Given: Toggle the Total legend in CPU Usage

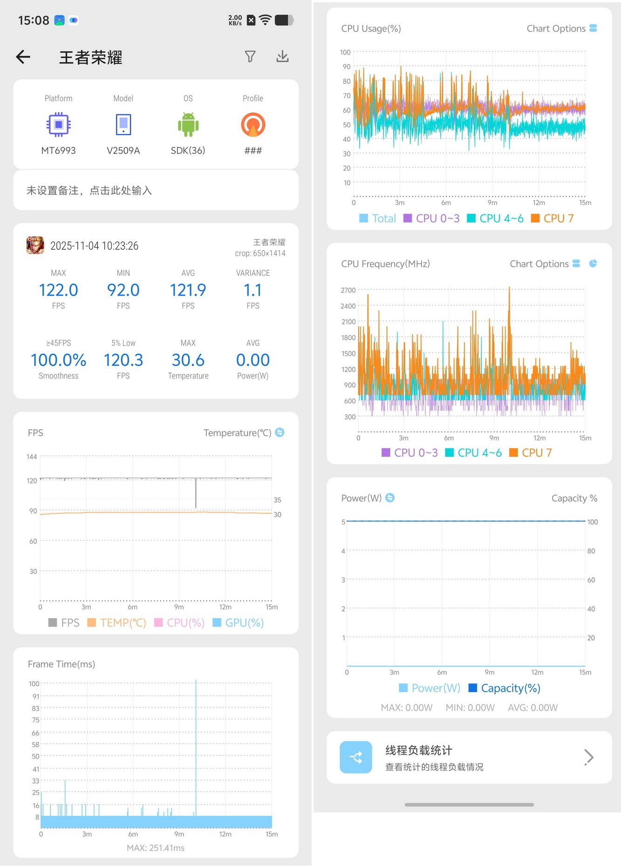Looking at the screenshot, I should tap(377, 218).
